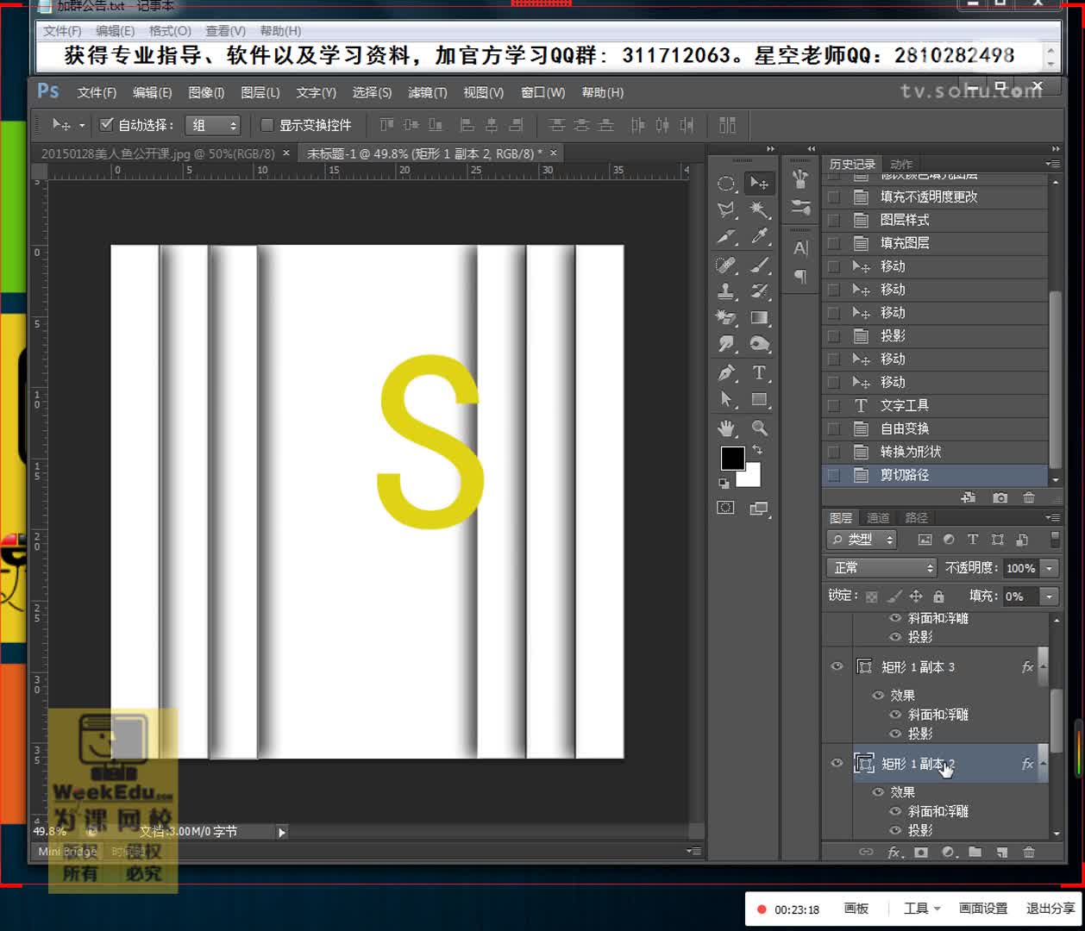The image size is (1085, 931).
Task: Hide layer 矩形 1 副本 3
Action: (836, 666)
